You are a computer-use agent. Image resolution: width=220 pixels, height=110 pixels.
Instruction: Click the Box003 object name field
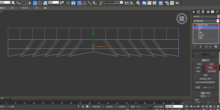pos(205,16)
